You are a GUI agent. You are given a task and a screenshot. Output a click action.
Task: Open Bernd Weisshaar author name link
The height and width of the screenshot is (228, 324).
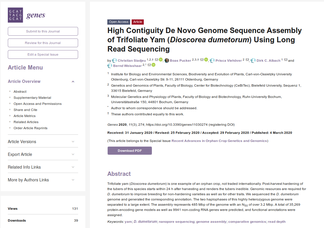tap(127, 66)
